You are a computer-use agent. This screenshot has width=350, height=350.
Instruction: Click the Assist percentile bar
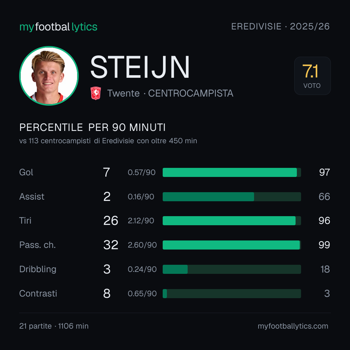232,197
